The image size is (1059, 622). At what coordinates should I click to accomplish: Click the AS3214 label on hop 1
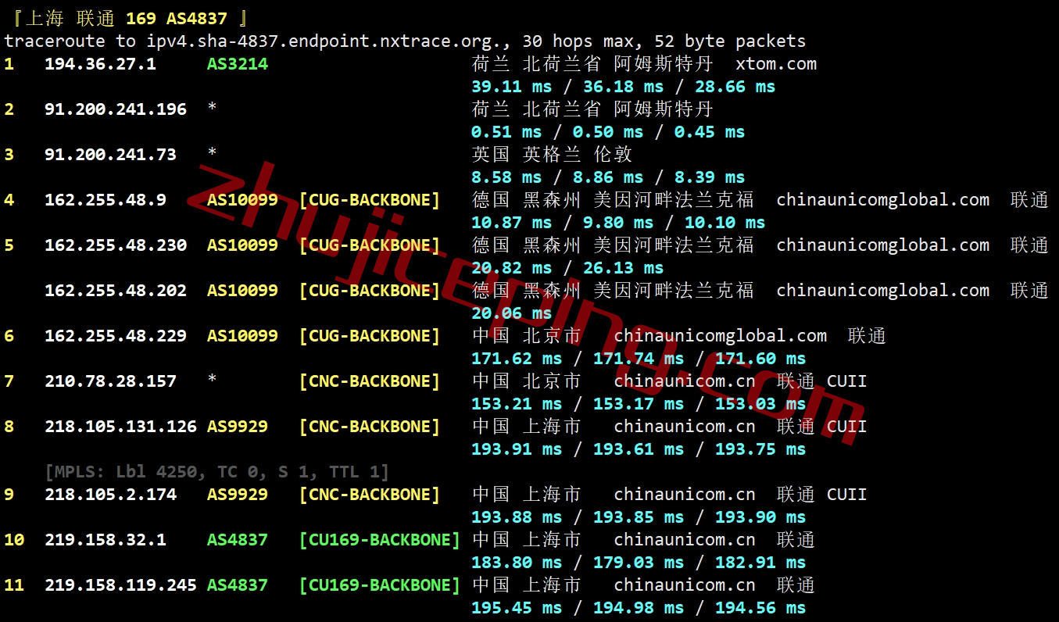[x=238, y=64]
